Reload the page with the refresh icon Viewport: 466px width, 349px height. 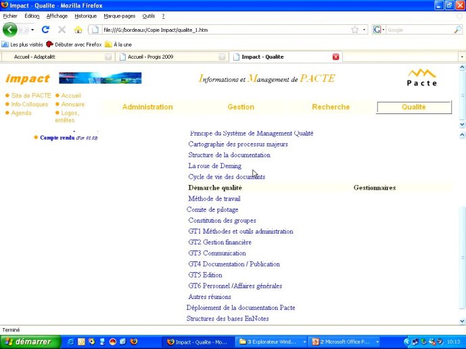(45, 30)
